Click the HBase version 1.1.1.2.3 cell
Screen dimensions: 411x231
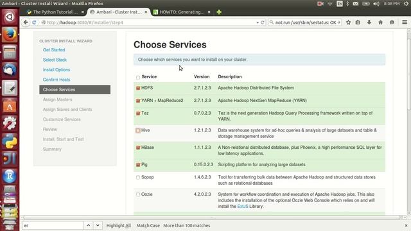coord(202,148)
